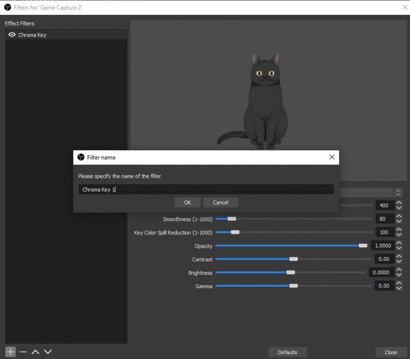Increase Contrast with up stepper arrow
The height and width of the screenshot is (359, 410).
pyautogui.click(x=399, y=257)
